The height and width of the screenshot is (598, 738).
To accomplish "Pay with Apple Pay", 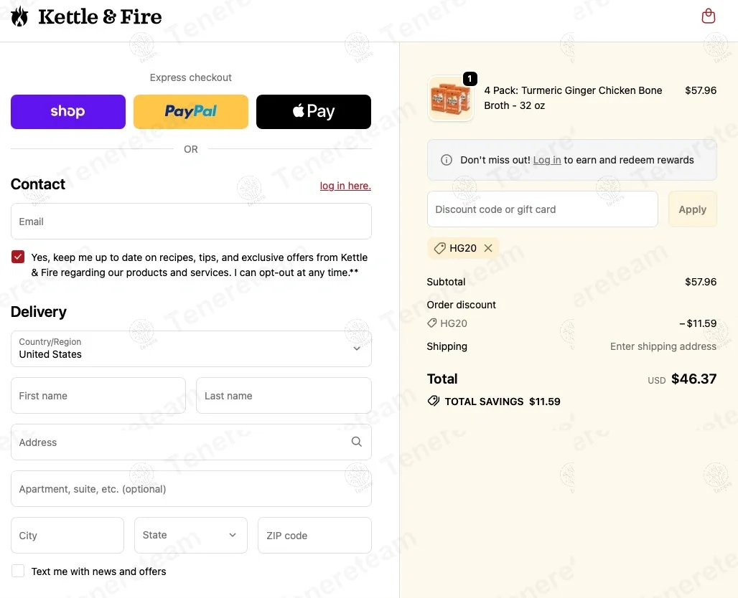I will (x=314, y=112).
